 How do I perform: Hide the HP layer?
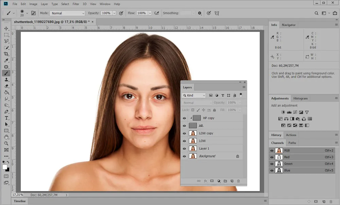[x=184, y=126]
